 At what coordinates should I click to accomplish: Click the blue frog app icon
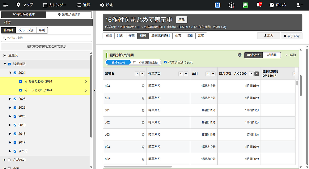pyautogui.click(x=218, y=5)
